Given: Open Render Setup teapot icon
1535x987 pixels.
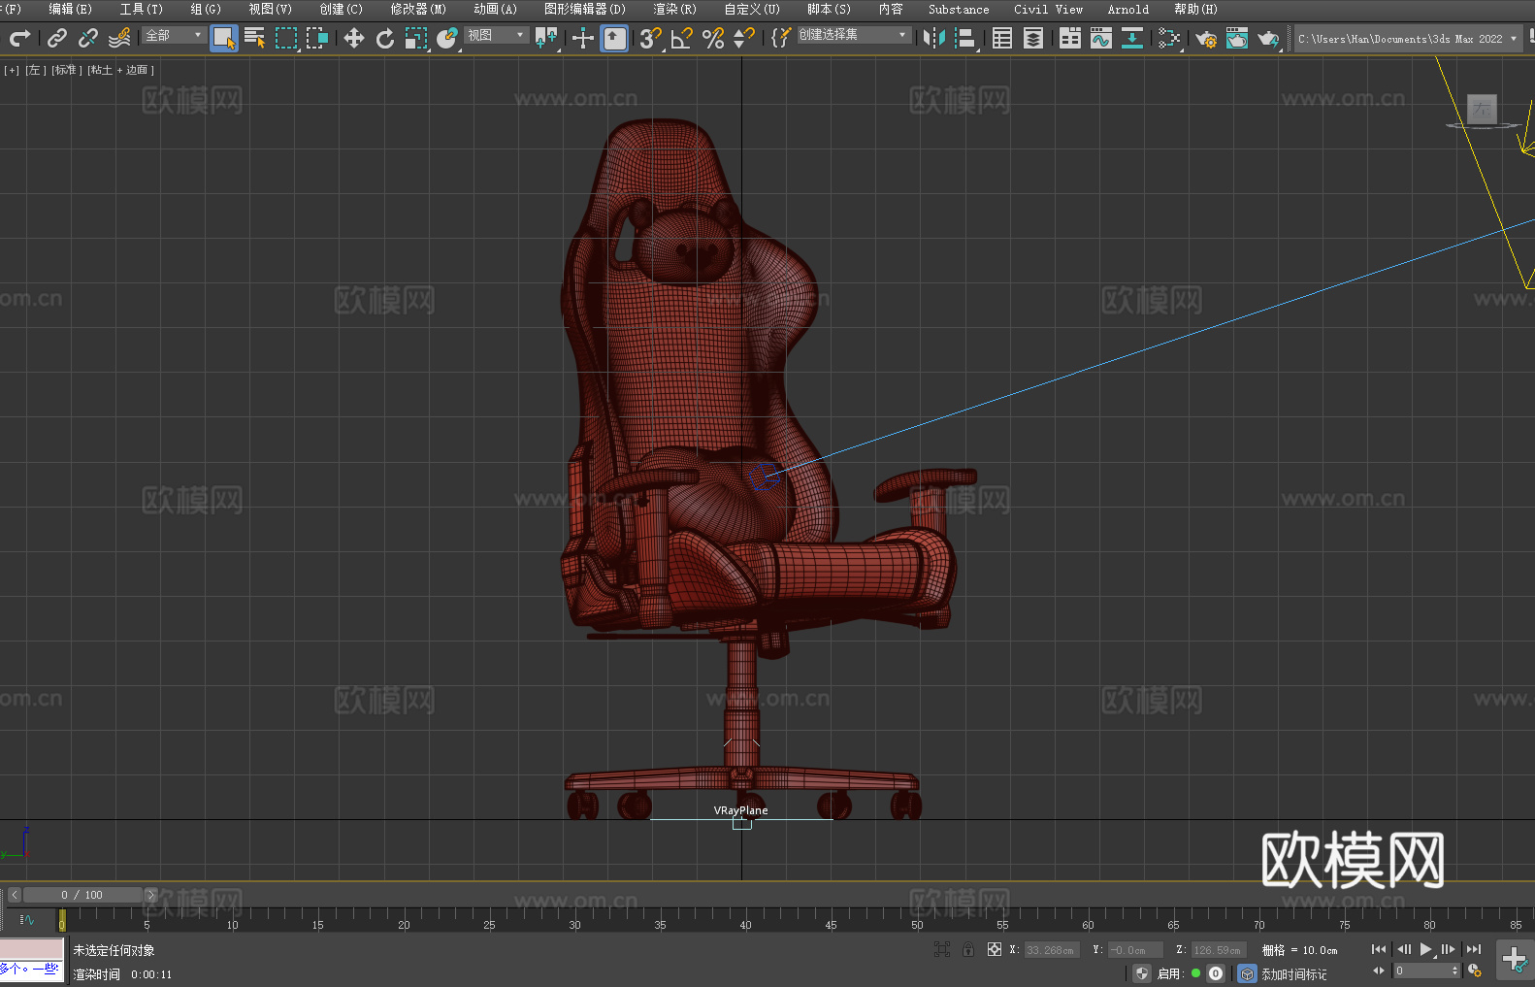Looking at the screenshot, I should tap(1206, 39).
